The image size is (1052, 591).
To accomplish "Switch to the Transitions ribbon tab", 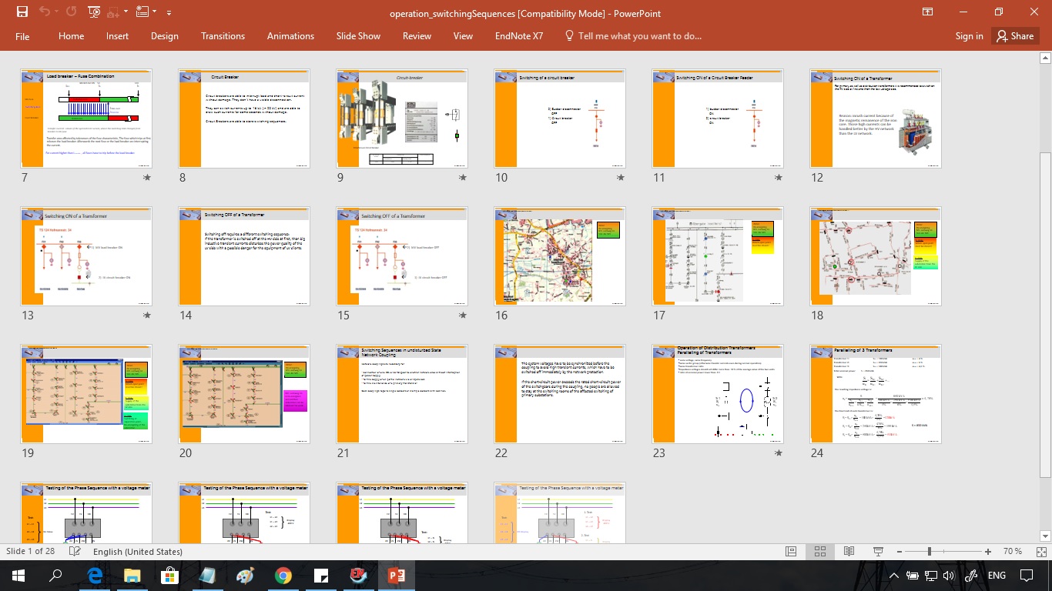I will coord(223,35).
